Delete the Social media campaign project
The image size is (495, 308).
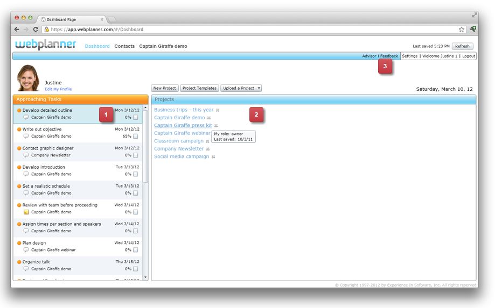213,157
